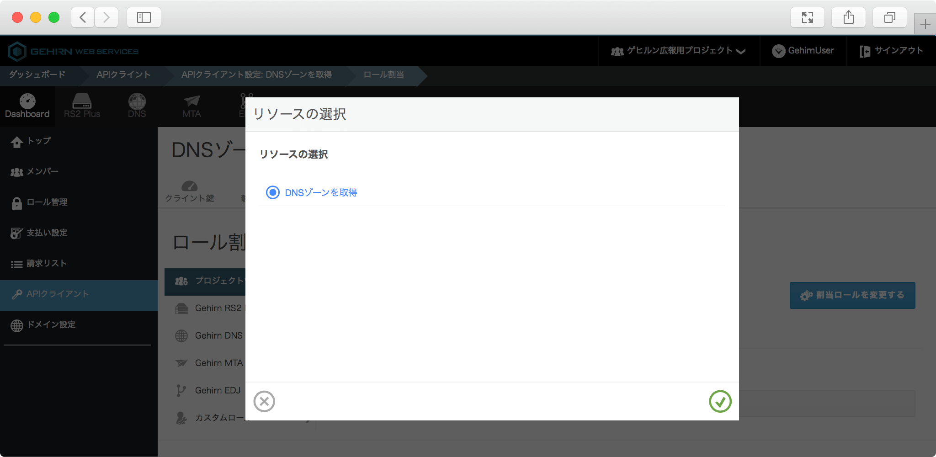
Task: Navigate to APIクライアント breadcrumb
Action: pos(123,74)
